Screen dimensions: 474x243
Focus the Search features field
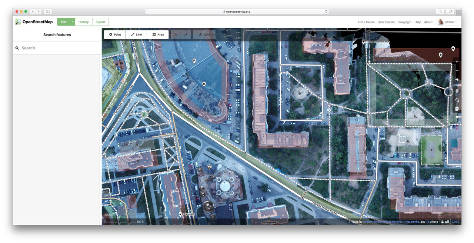click(x=57, y=48)
